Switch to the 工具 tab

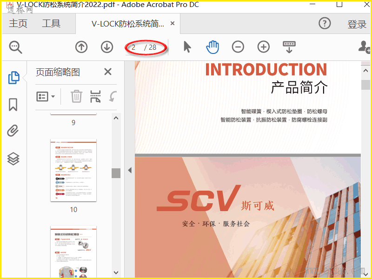(x=51, y=24)
